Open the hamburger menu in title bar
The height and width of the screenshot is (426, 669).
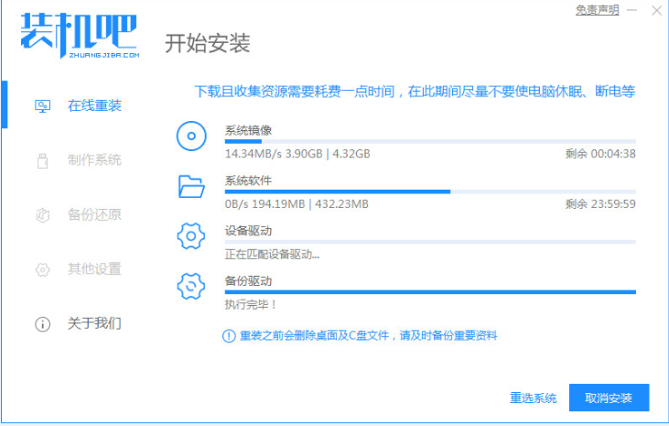tap(632, 10)
